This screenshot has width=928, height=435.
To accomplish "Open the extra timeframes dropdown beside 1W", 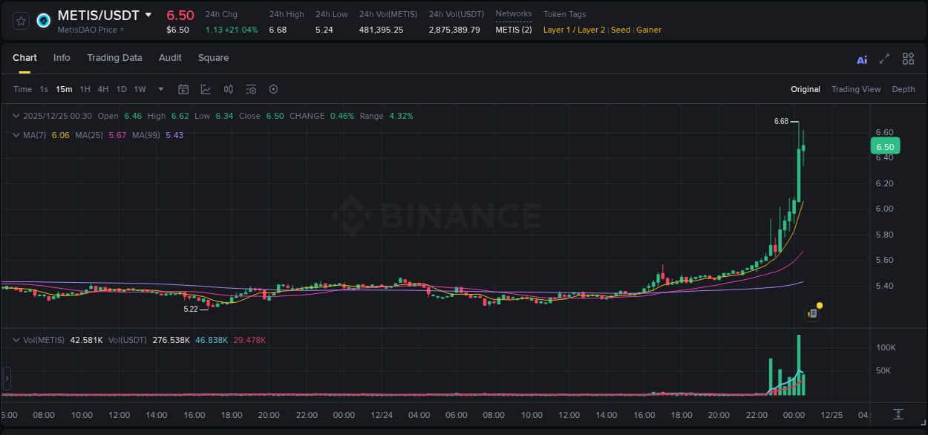I will coord(160,88).
